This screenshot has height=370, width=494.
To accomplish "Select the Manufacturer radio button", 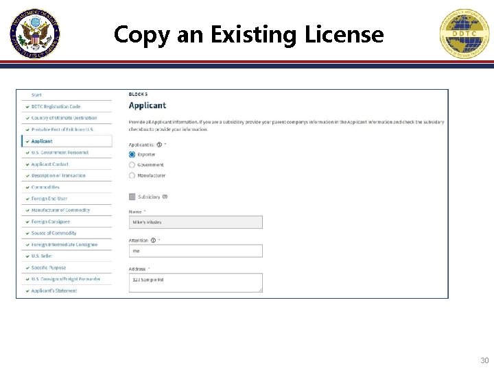I will (132, 175).
